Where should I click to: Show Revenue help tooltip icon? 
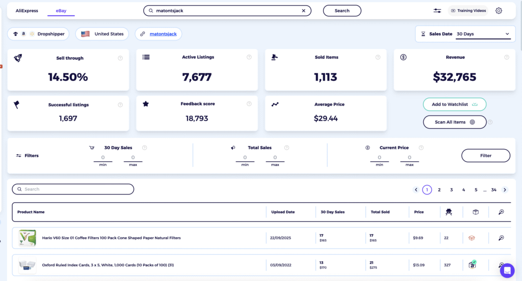click(507, 57)
